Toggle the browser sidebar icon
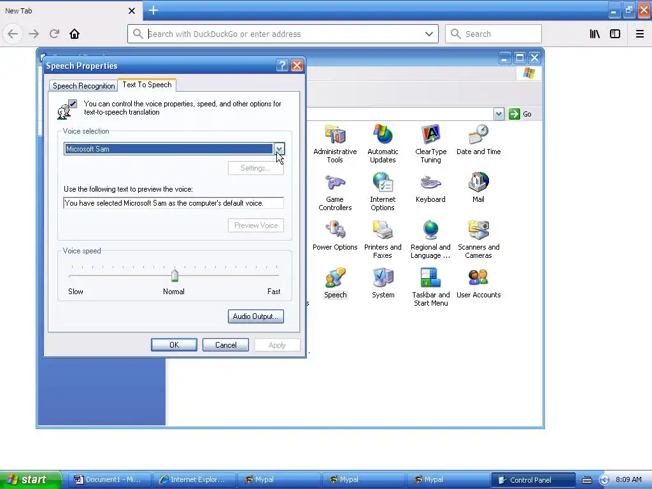 (x=615, y=34)
